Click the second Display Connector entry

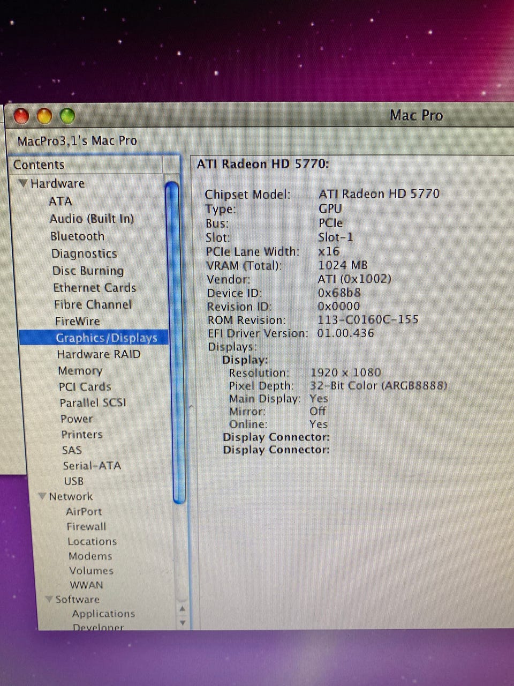[x=276, y=450]
